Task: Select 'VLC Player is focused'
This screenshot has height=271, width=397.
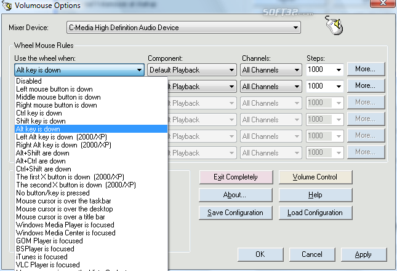Action: pos(91,265)
